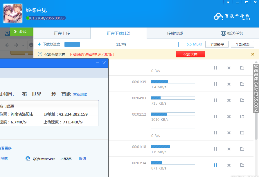The height and width of the screenshot is (177, 259).
Task: Click the user avatar picture
Action: pyautogui.click(x=13, y=13)
